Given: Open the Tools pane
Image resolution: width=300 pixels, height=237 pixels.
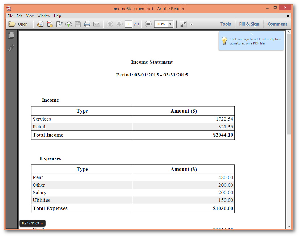Looking at the screenshot, I should 226,24.
